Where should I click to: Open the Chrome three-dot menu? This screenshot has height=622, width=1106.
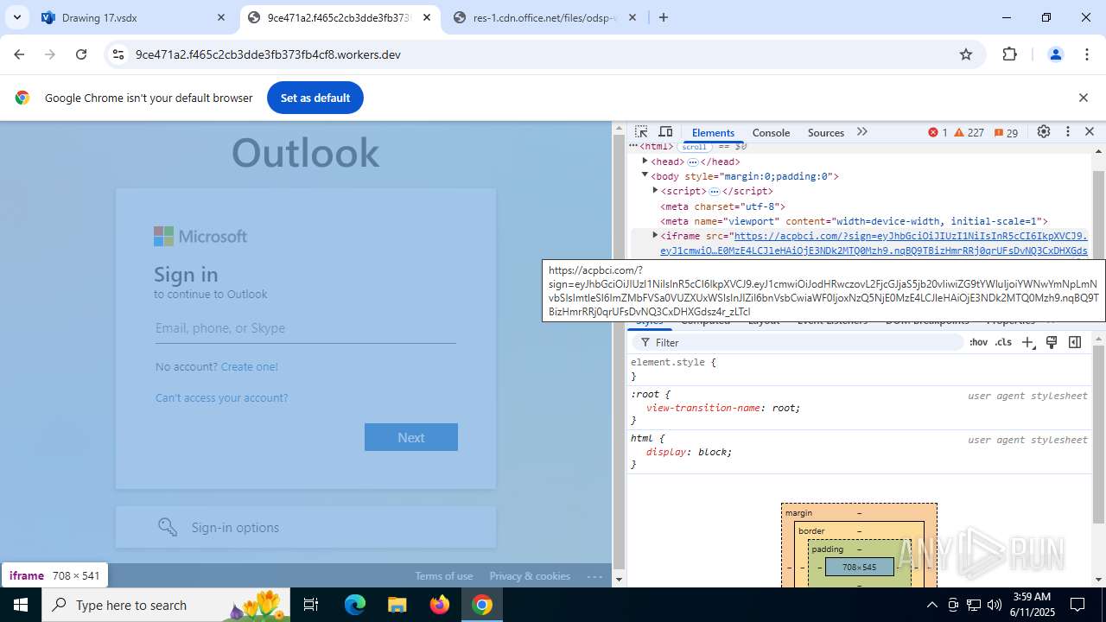tap(1087, 54)
